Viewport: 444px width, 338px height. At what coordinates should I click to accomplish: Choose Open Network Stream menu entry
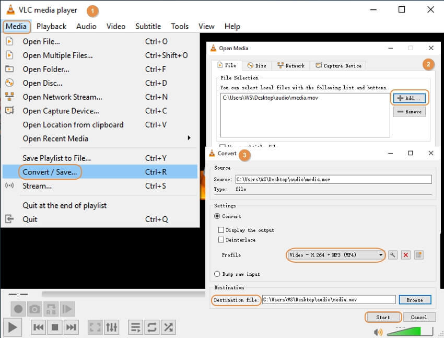pos(100,97)
